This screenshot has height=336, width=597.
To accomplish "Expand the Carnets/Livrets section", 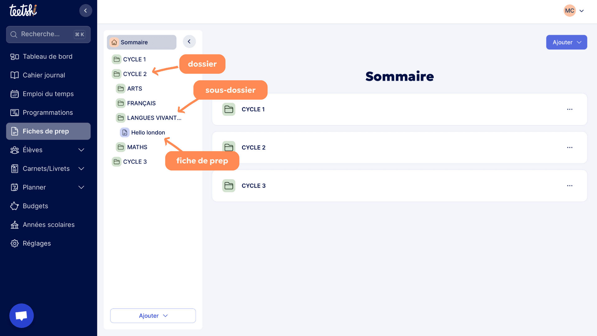I will [x=81, y=169].
